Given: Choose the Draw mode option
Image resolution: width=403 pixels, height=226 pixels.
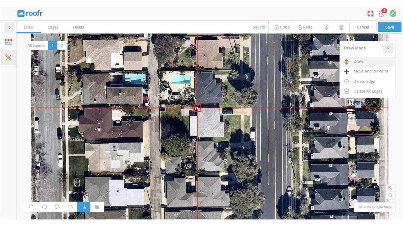Looking at the screenshot, I should (x=367, y=62).
